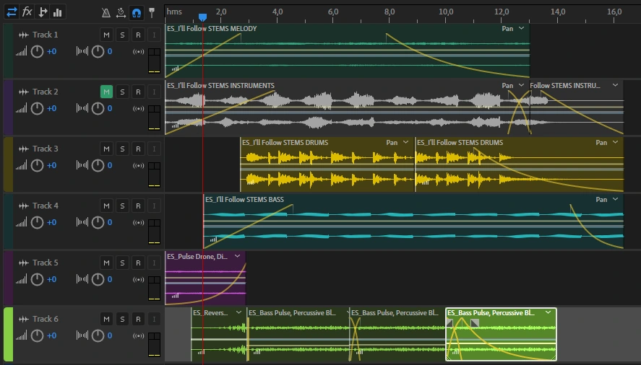Viewport: 641px width, 365px height.
Task: Unmute Track 2 with its M button
Action: pyautogui.click(x=106, y=92)
